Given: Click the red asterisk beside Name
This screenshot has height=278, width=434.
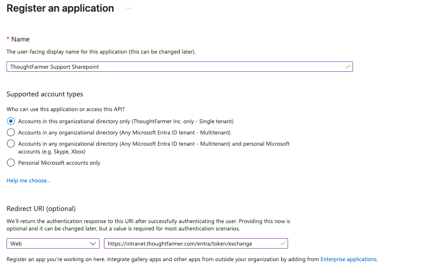Looking at the screenshot, I should tap(7, 39).
